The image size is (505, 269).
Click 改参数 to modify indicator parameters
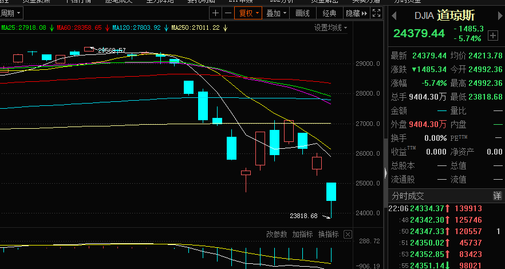click(x=277, y=234)
